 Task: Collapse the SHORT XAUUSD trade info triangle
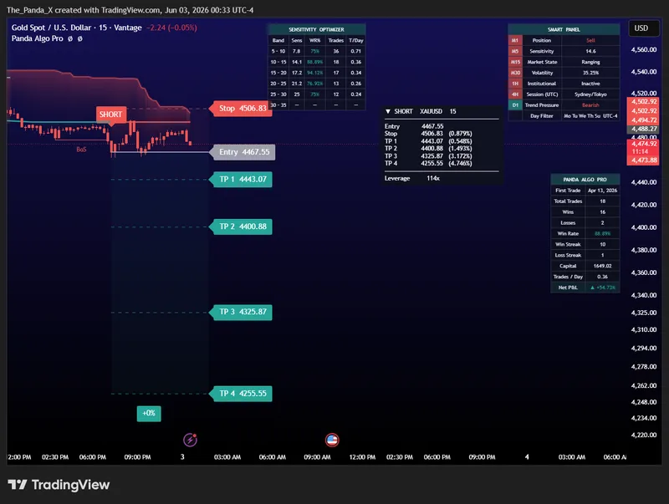pos(388,111)
